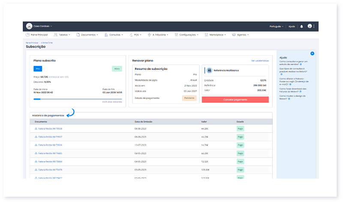Viewport: 343px width, 203px height.
Task: Click Pago badge for the 13-07-2023 invoice
Action: 240,145
